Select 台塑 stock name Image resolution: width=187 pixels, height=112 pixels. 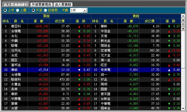pos(14,108)
